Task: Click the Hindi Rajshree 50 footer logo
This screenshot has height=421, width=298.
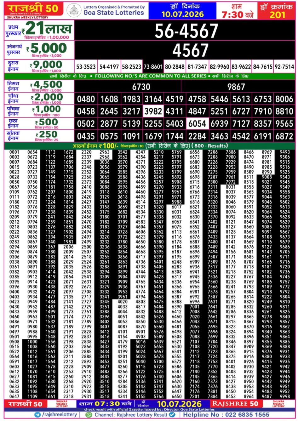Action: (25, 404)
